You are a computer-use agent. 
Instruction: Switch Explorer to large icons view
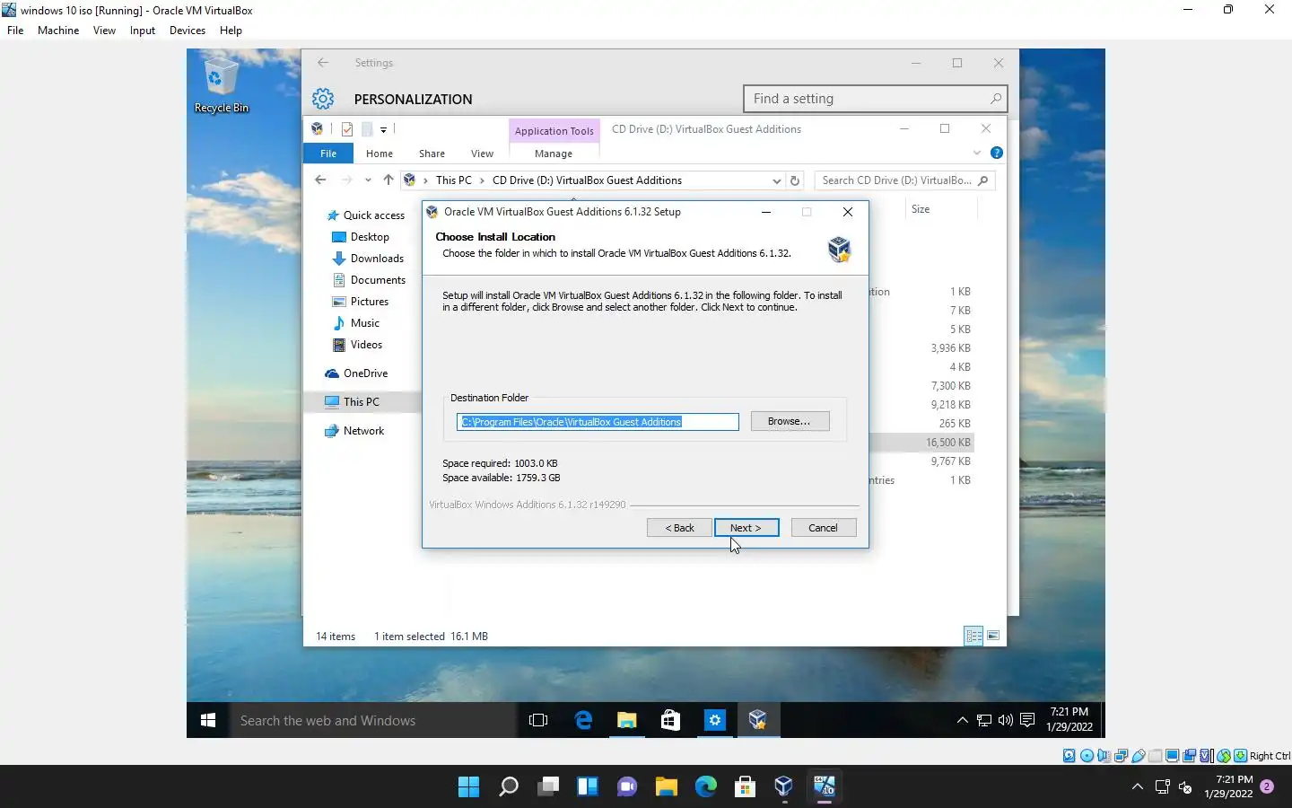point(993,636)
